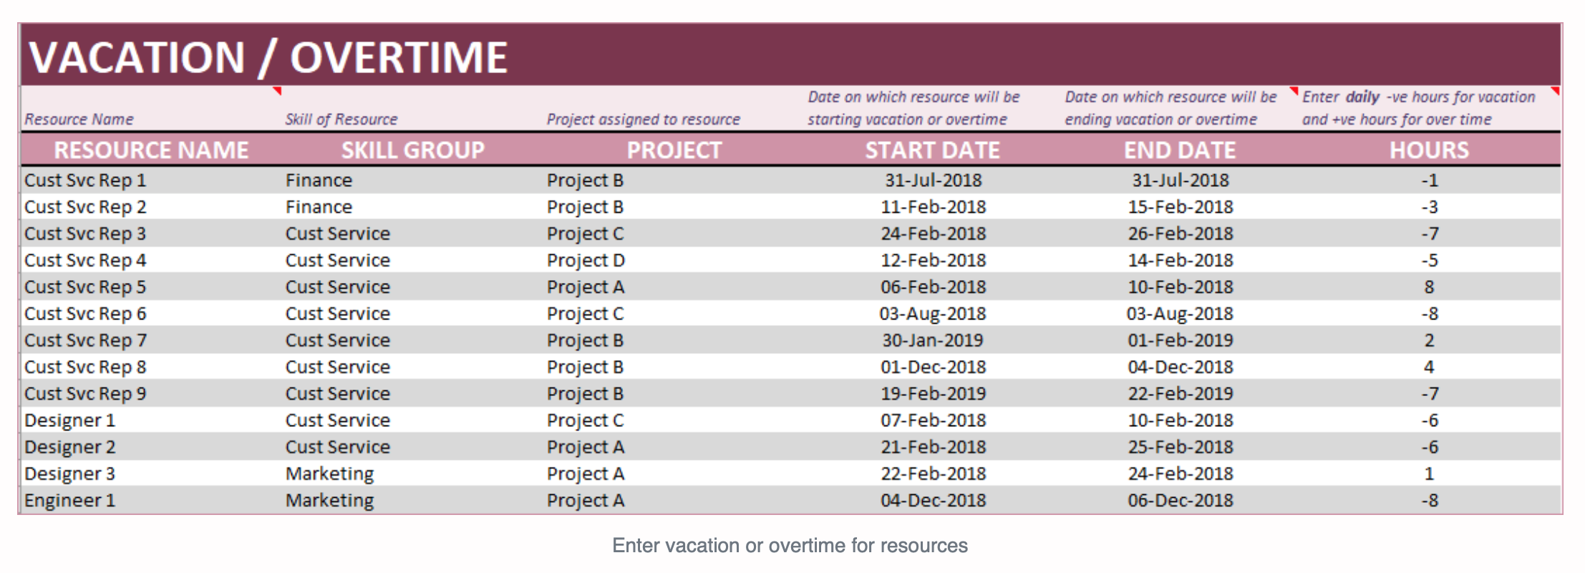Select the 22-Feb-2019 end date cell

click(x=1180, y=394)
